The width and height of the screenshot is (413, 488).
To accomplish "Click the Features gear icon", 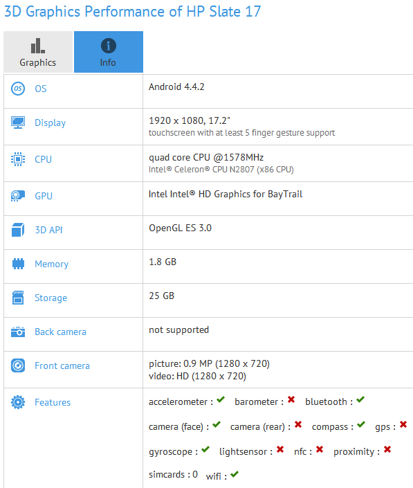I will coord(18,402).
